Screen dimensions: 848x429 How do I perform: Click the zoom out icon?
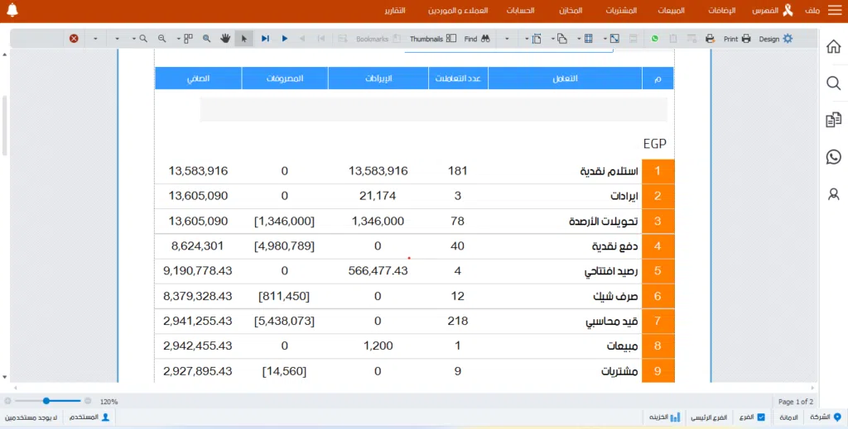[161, 39]
